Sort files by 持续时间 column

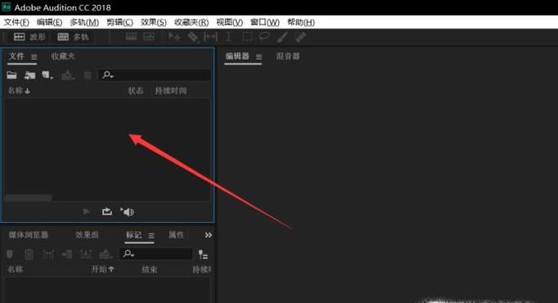[x=171, y=91]
